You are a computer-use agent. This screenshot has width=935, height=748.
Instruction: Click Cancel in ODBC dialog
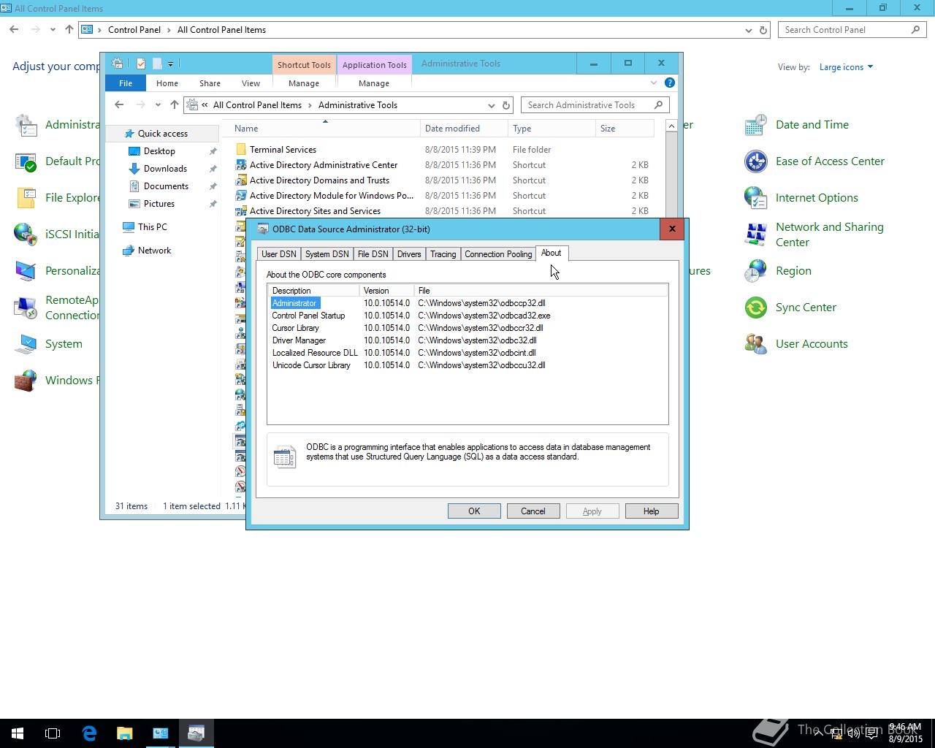[x=533, y=511]
